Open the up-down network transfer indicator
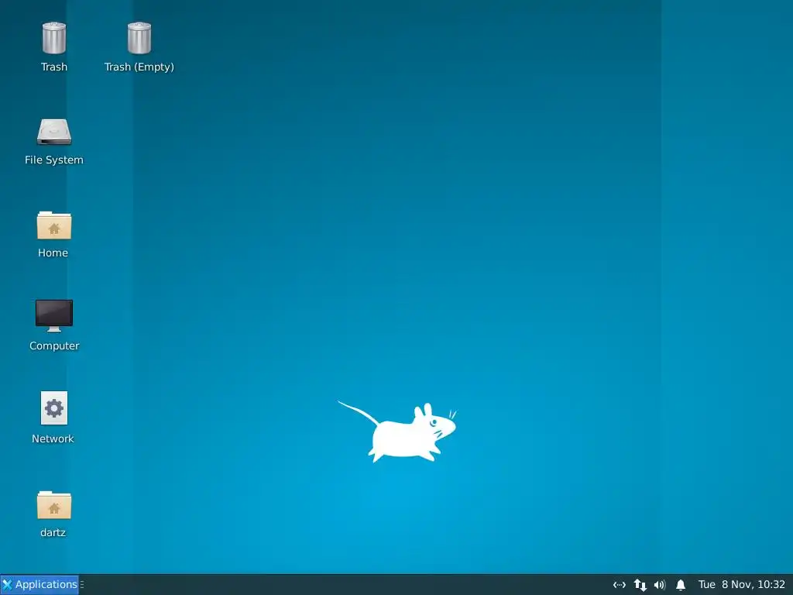The width and height of the screenshot is (793, 595). 640,585
